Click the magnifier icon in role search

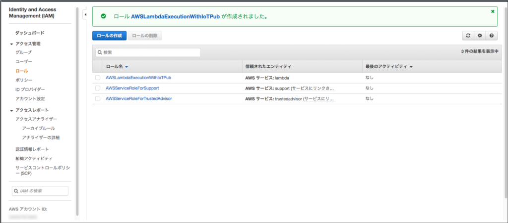click(x=100, y=52)
